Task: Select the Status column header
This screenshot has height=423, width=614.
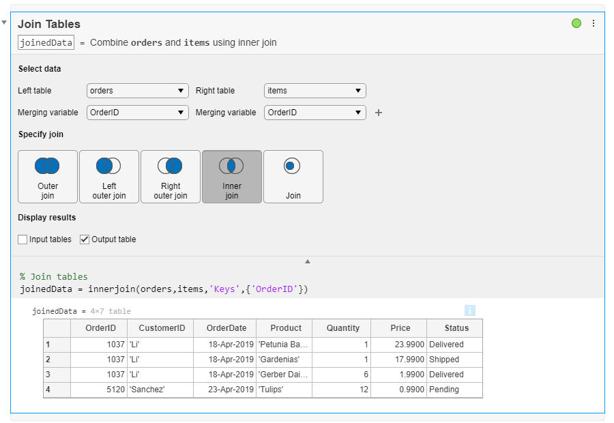Action: click(456, 328)
